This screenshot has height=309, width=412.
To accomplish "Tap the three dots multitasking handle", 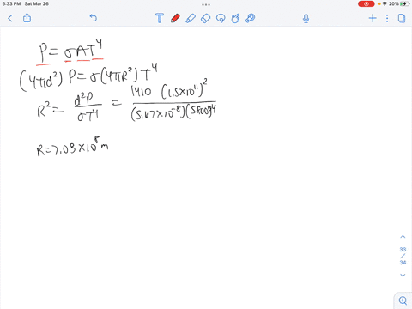I will 206,4.
